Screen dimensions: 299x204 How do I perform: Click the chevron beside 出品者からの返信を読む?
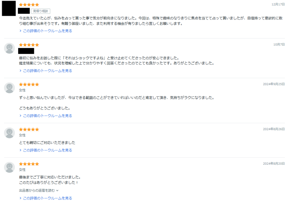(57, 190)
